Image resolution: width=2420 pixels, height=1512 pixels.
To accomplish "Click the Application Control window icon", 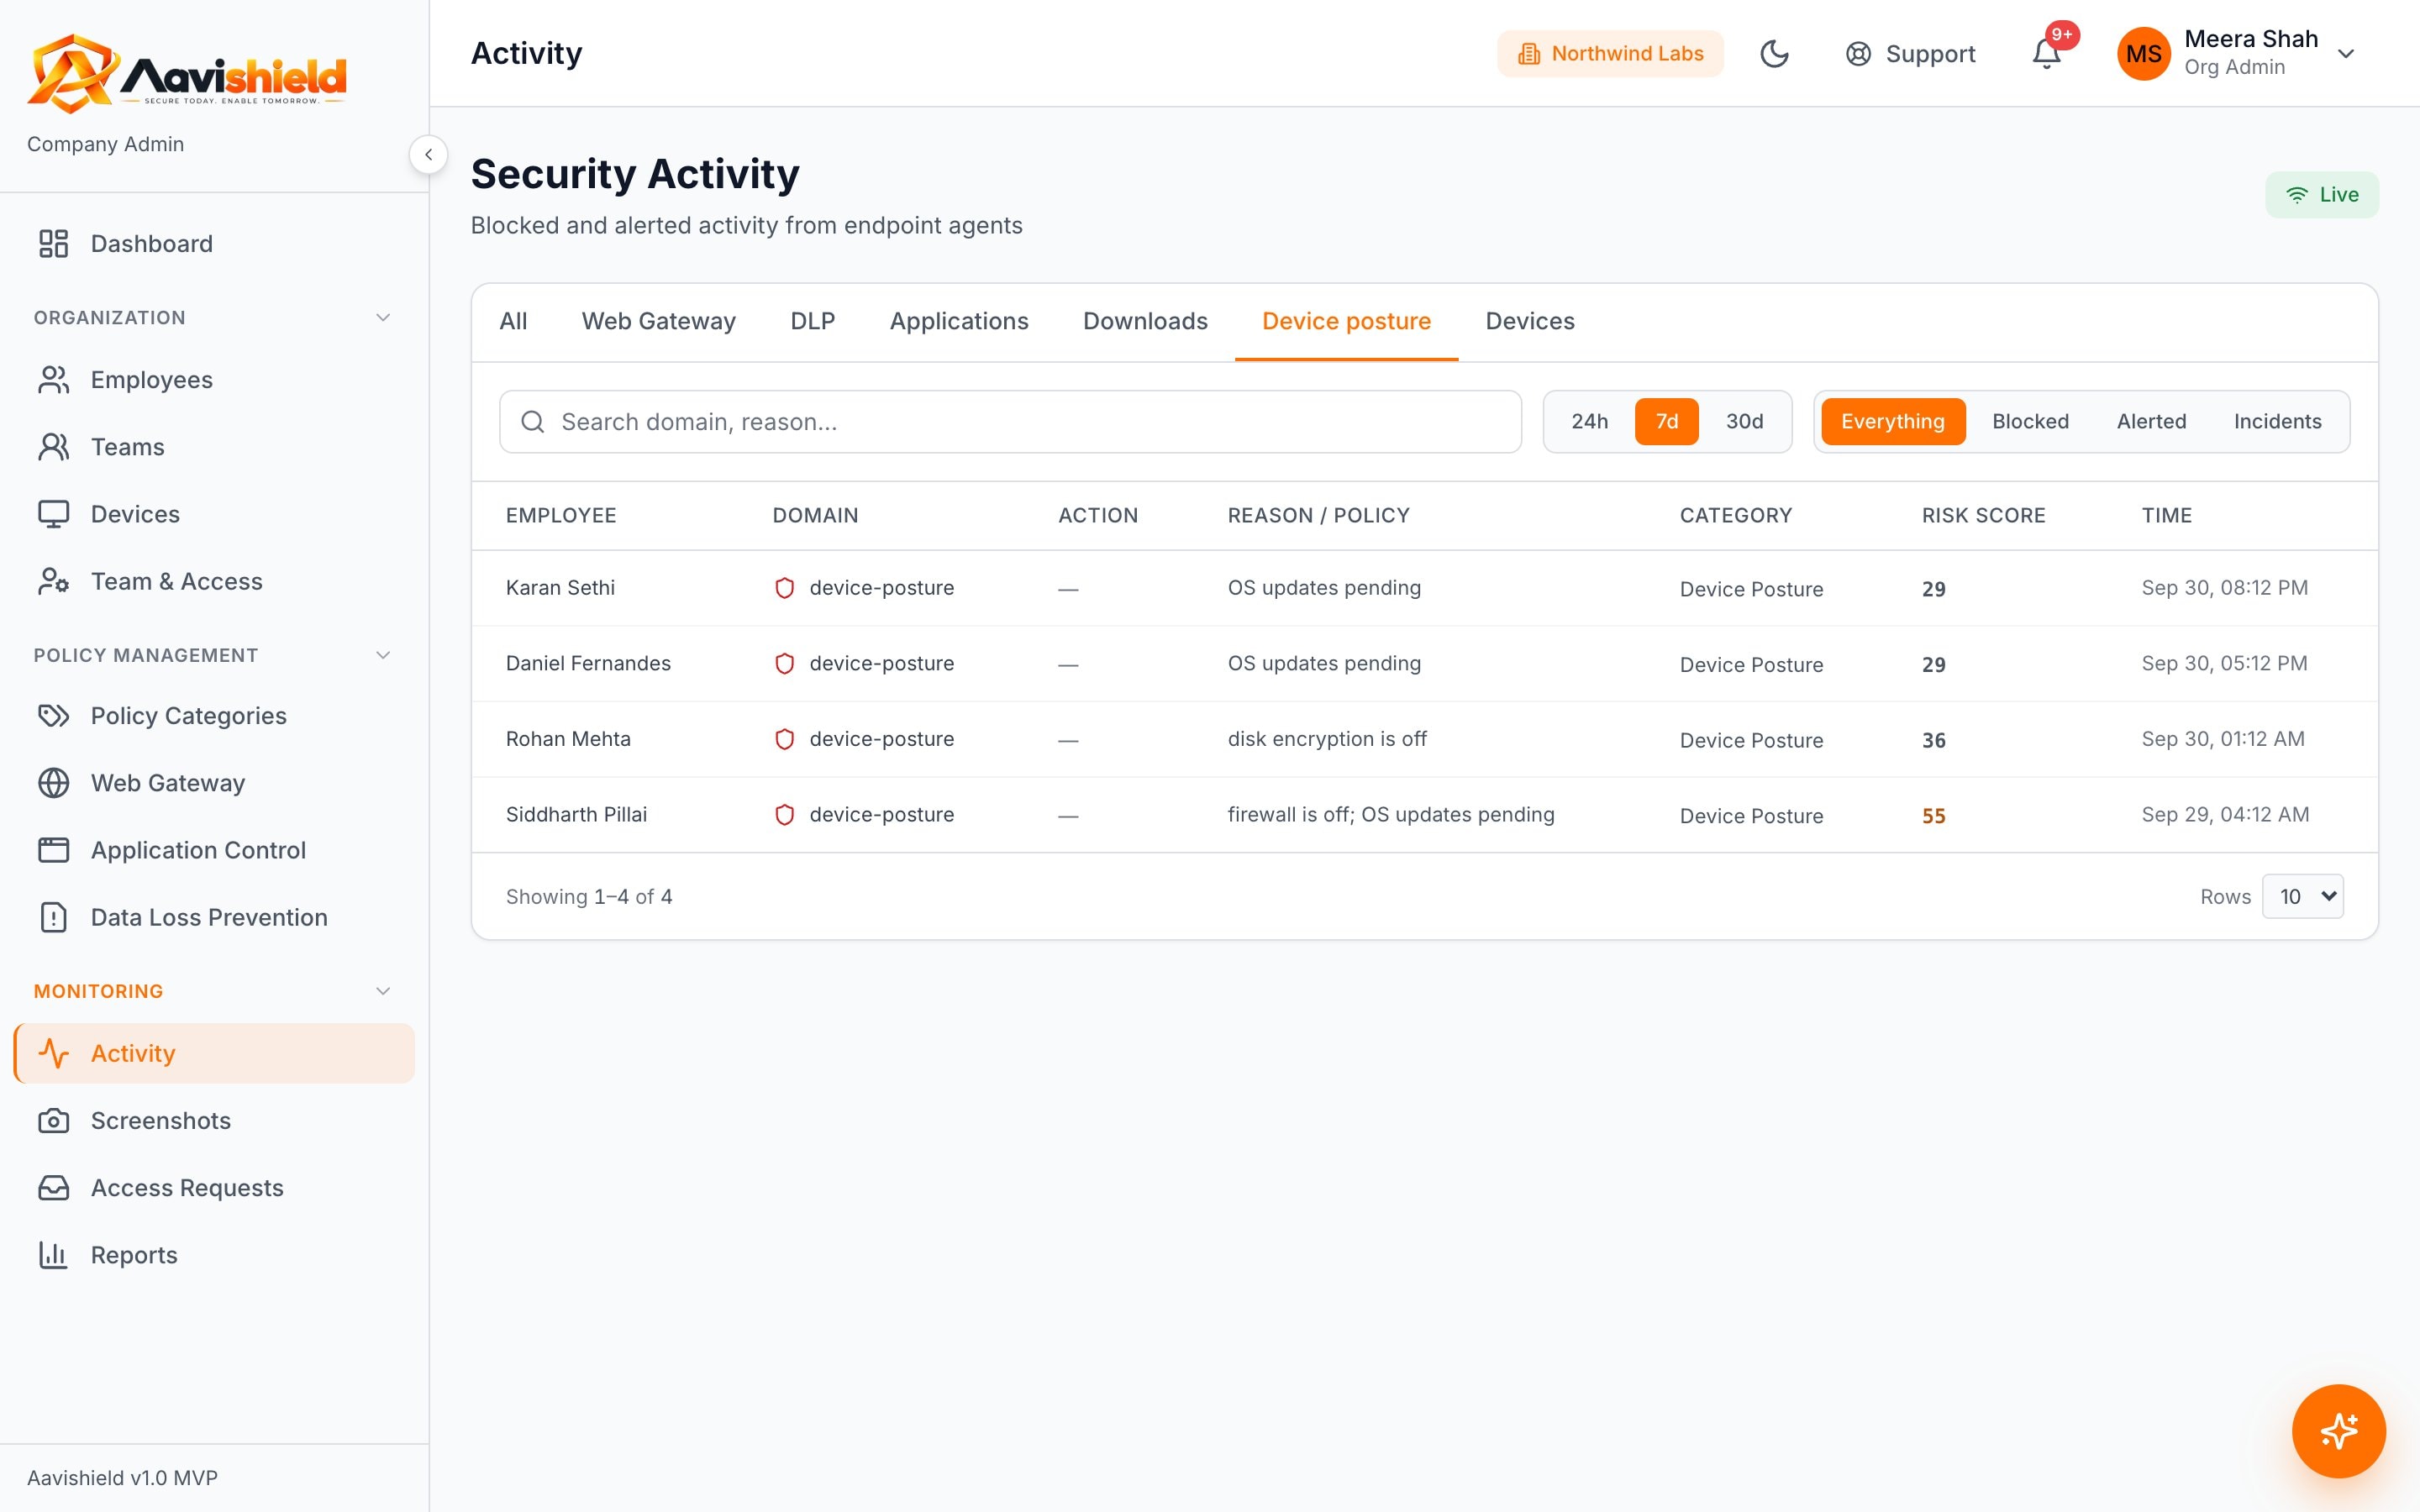I will point(53,850).
